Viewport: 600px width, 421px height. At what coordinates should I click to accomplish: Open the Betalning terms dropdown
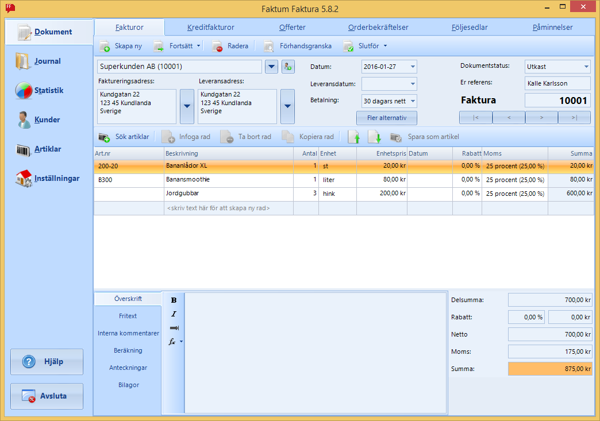pos(413,101)
